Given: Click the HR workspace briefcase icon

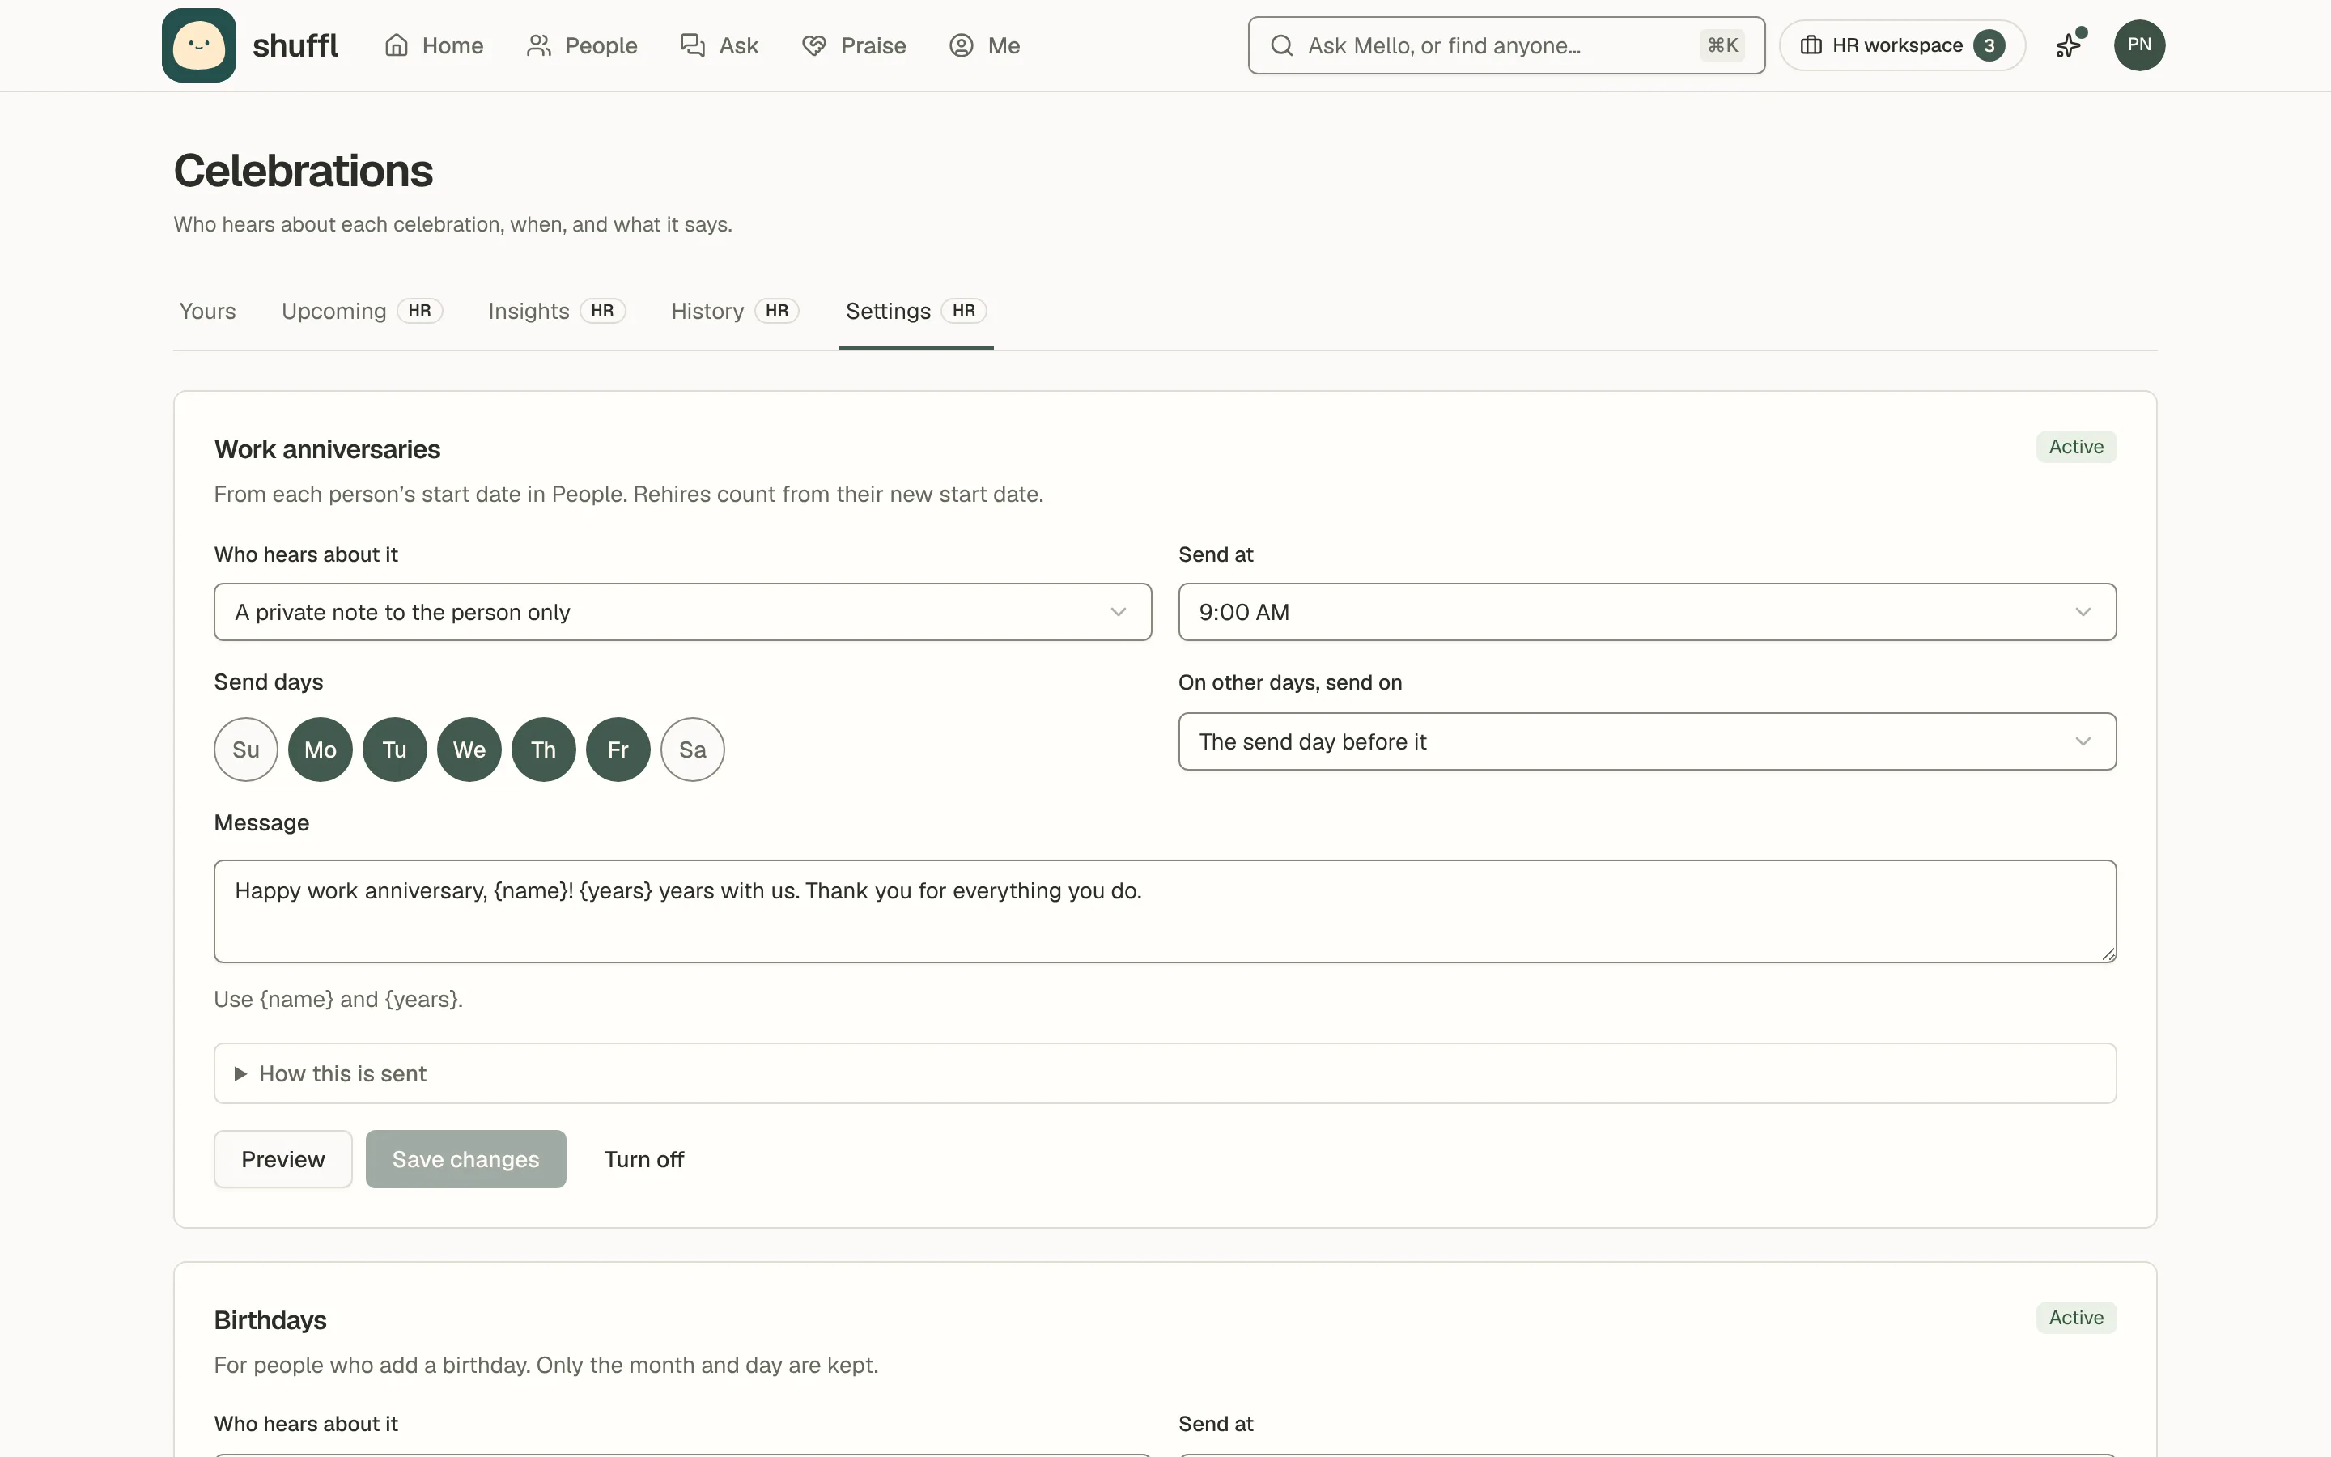Looking at the screenshot, I should (1811, 45).
